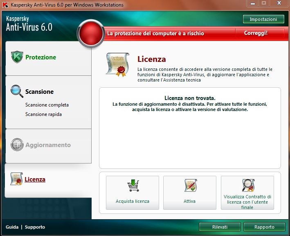Viewport: 290px width, 236px height.
Task: Open the Licenza tab label
Action: tap(35, 179)
